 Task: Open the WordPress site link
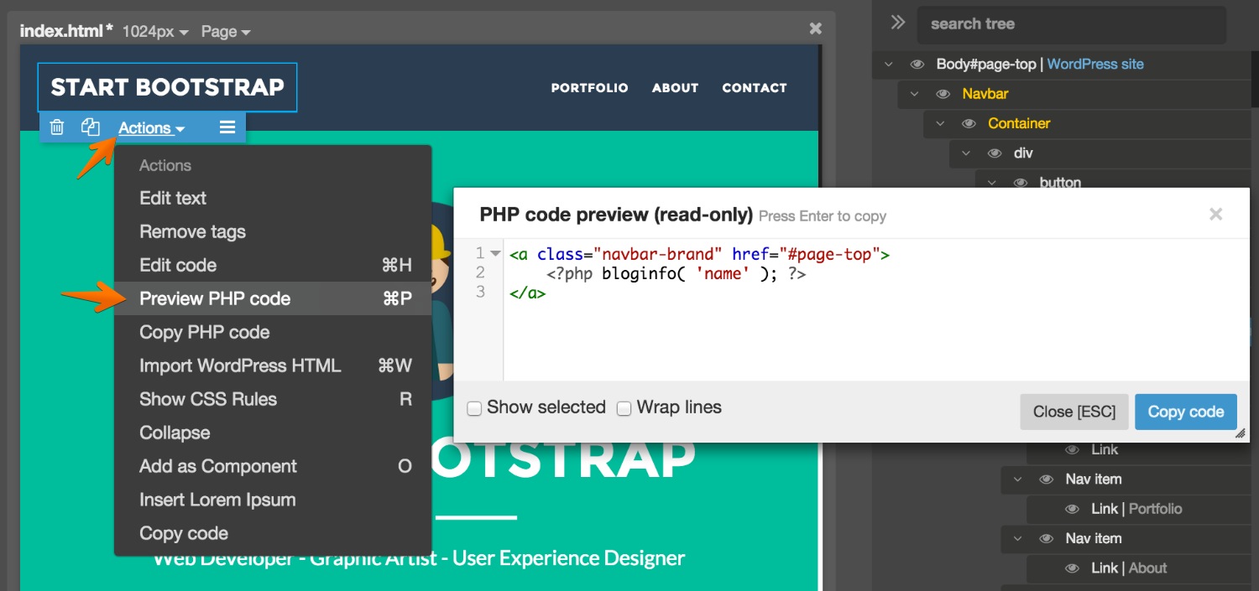pyautogui.click(x=1095, y=64)
